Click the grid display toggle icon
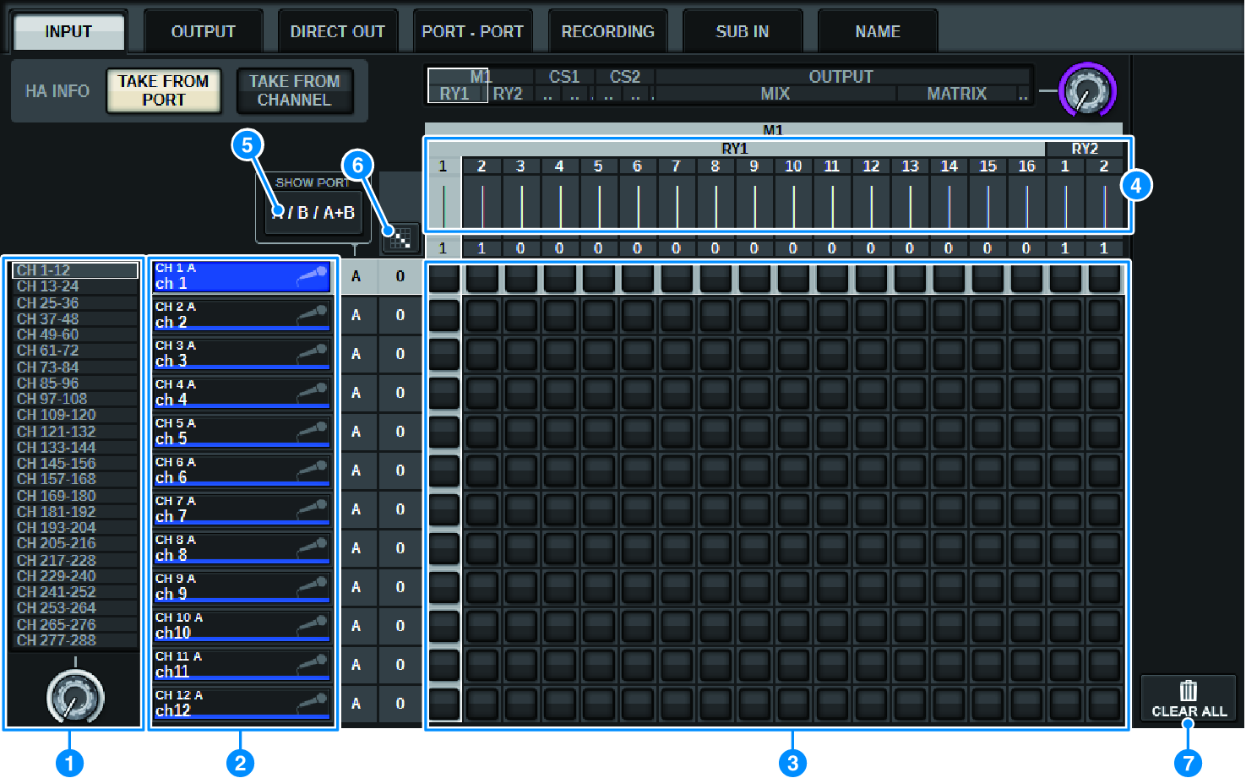Screen dimensions: 1246x778 click(x=400, y=239)
